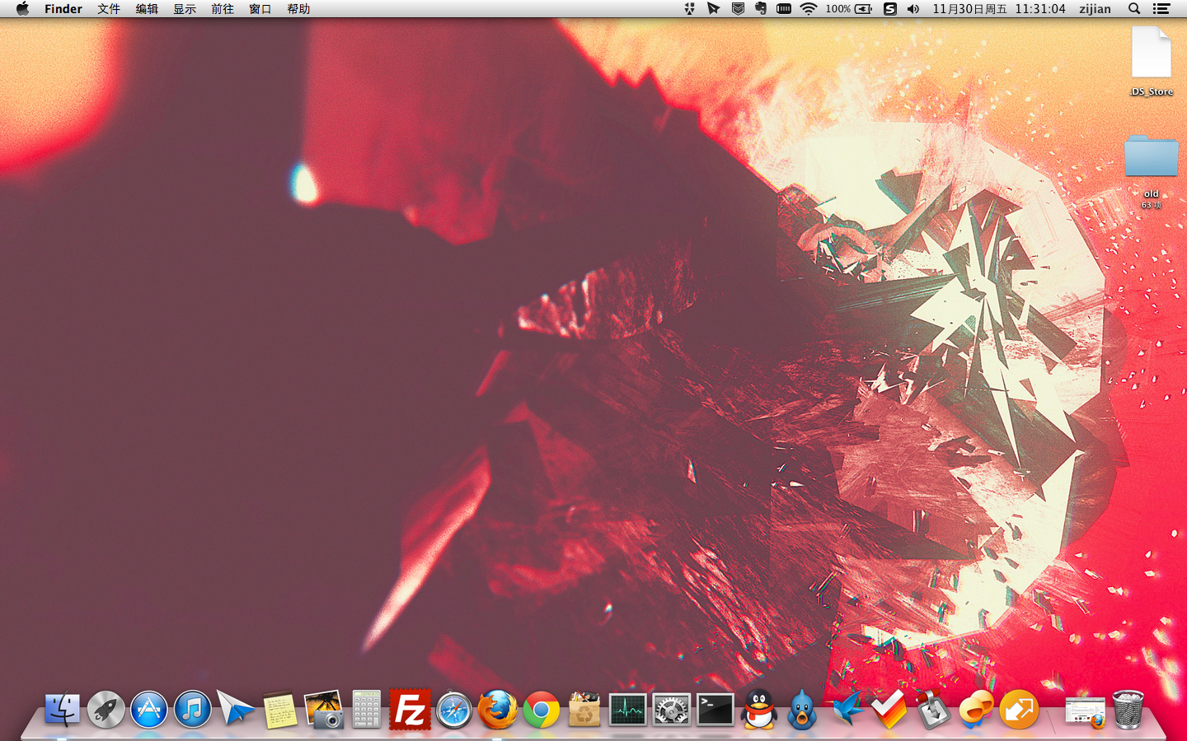Show battery status at 100%
Image resolution: width=1187 pixels, height=741 pixels.
(x=849, y=9)
